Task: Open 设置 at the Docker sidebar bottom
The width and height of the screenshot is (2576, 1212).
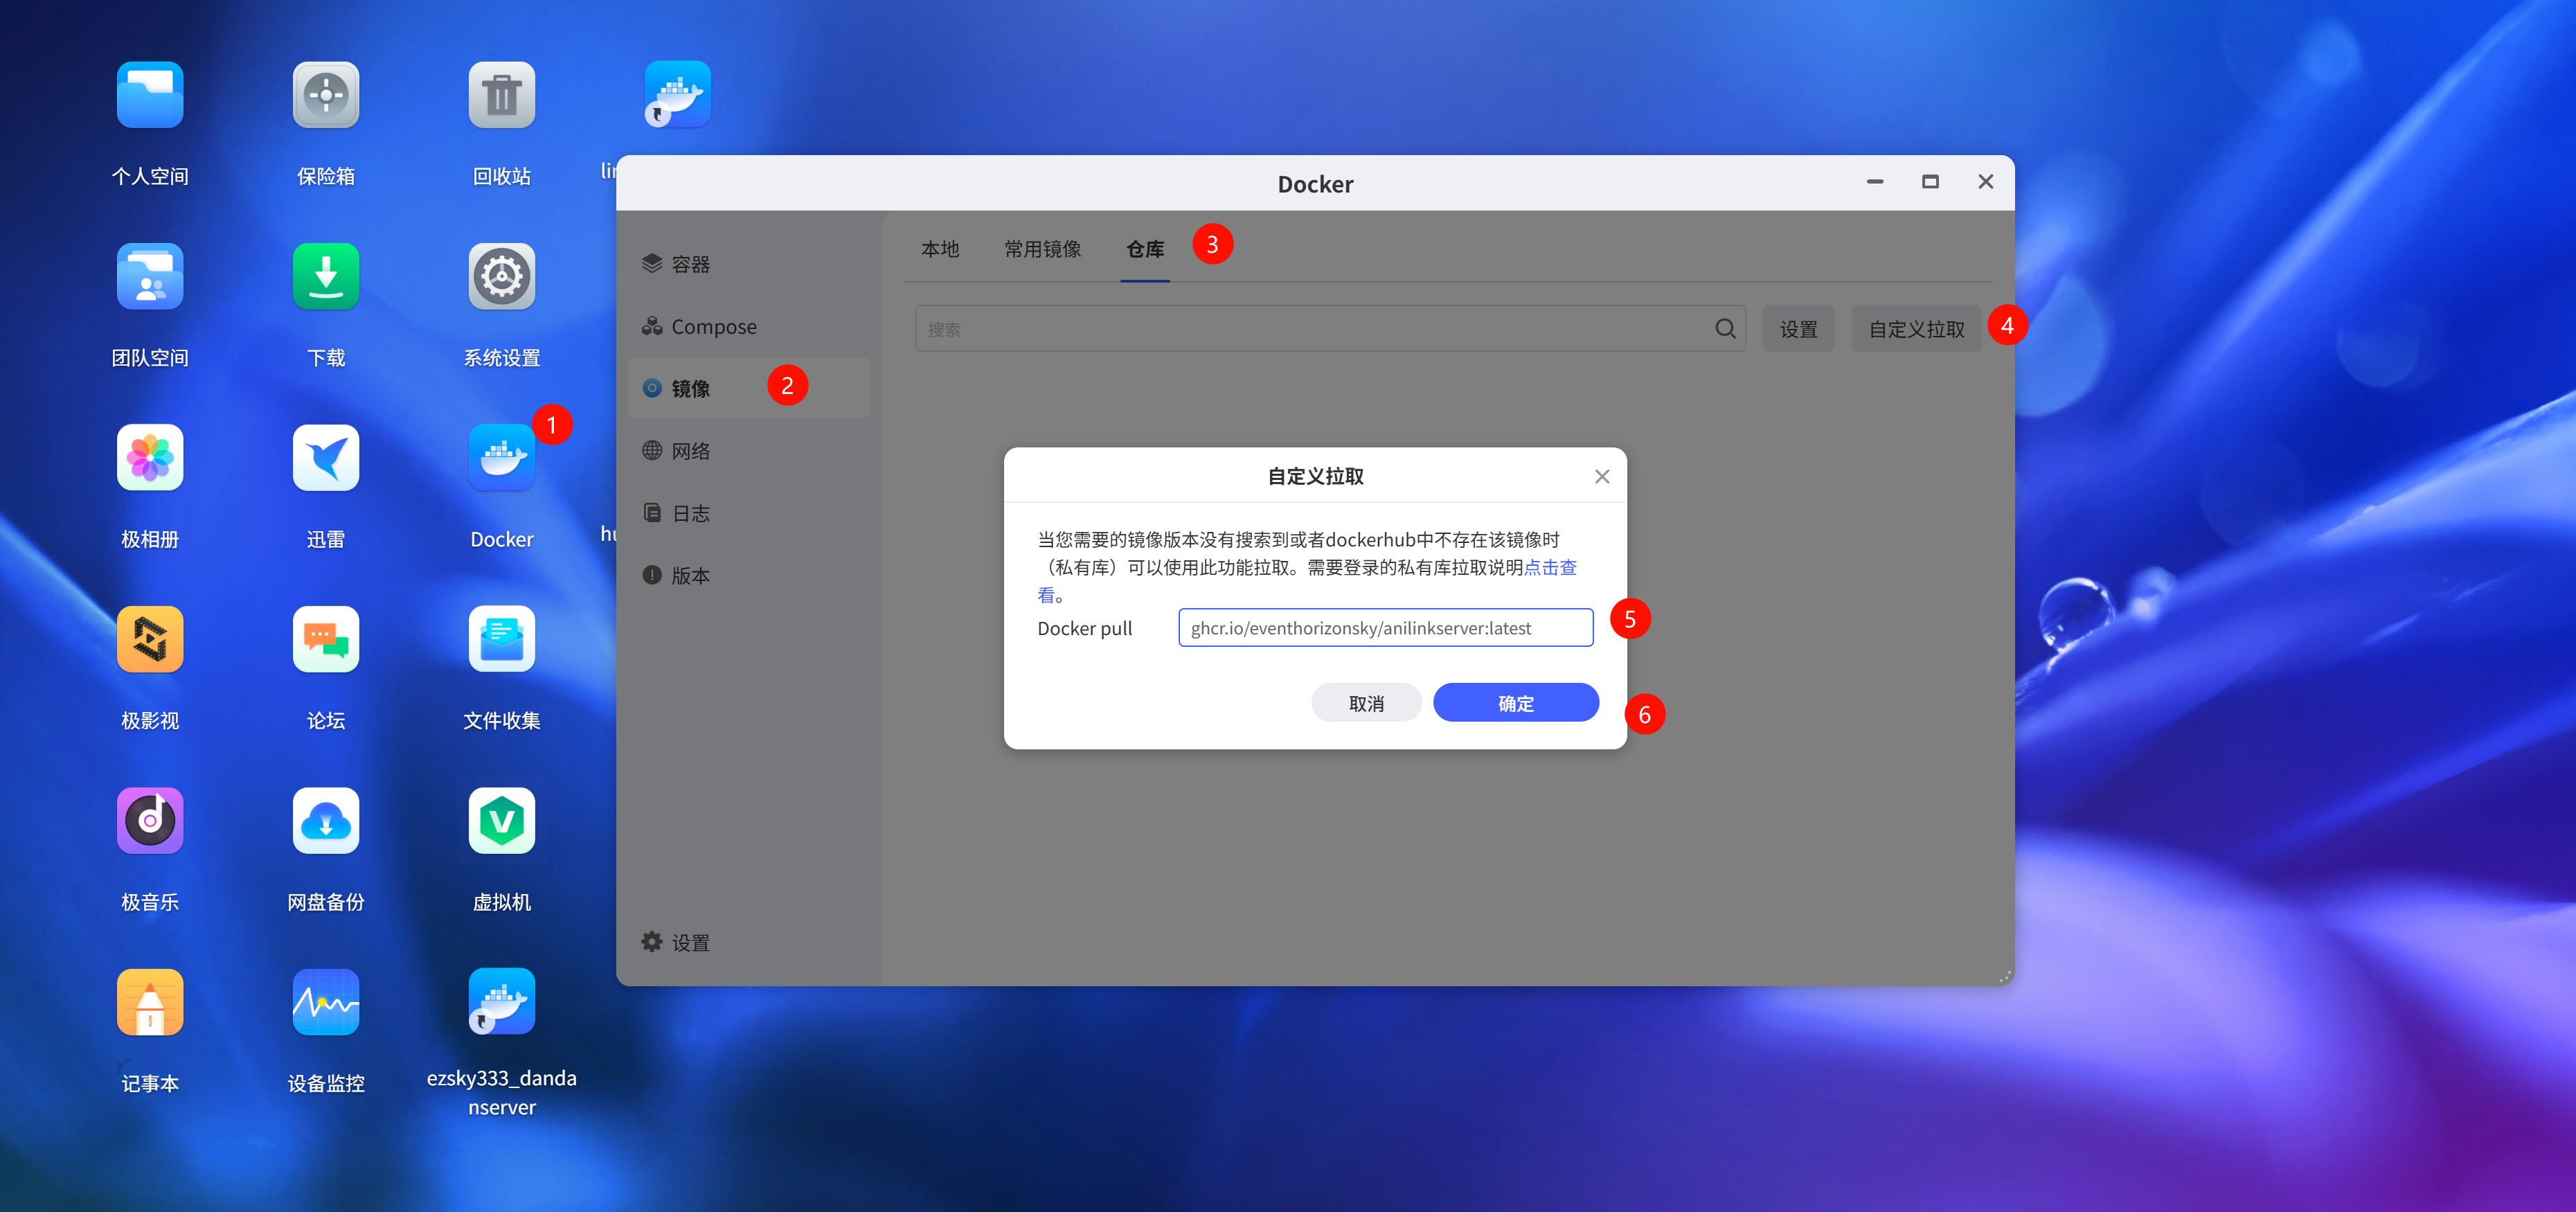Action: 689,943
